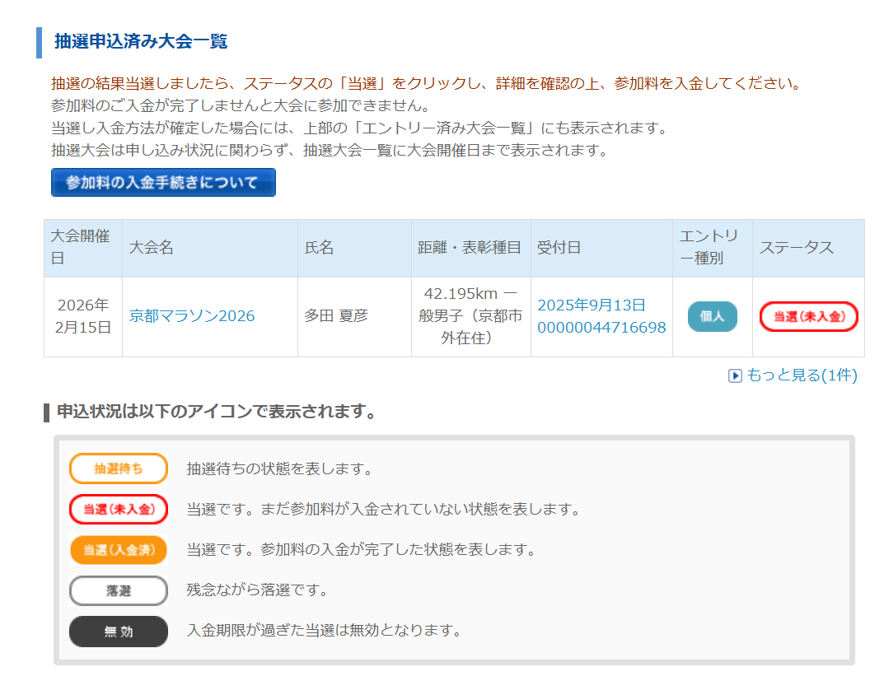
Task: Click the 受付日 column header
Action: (559, 248)
